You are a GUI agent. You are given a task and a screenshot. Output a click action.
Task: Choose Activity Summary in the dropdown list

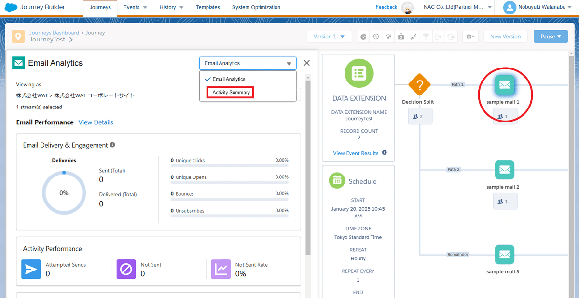pos(231,93)
